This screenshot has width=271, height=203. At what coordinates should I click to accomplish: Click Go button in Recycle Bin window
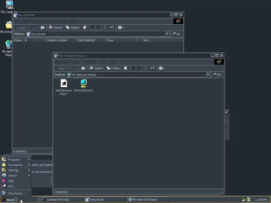177,34
